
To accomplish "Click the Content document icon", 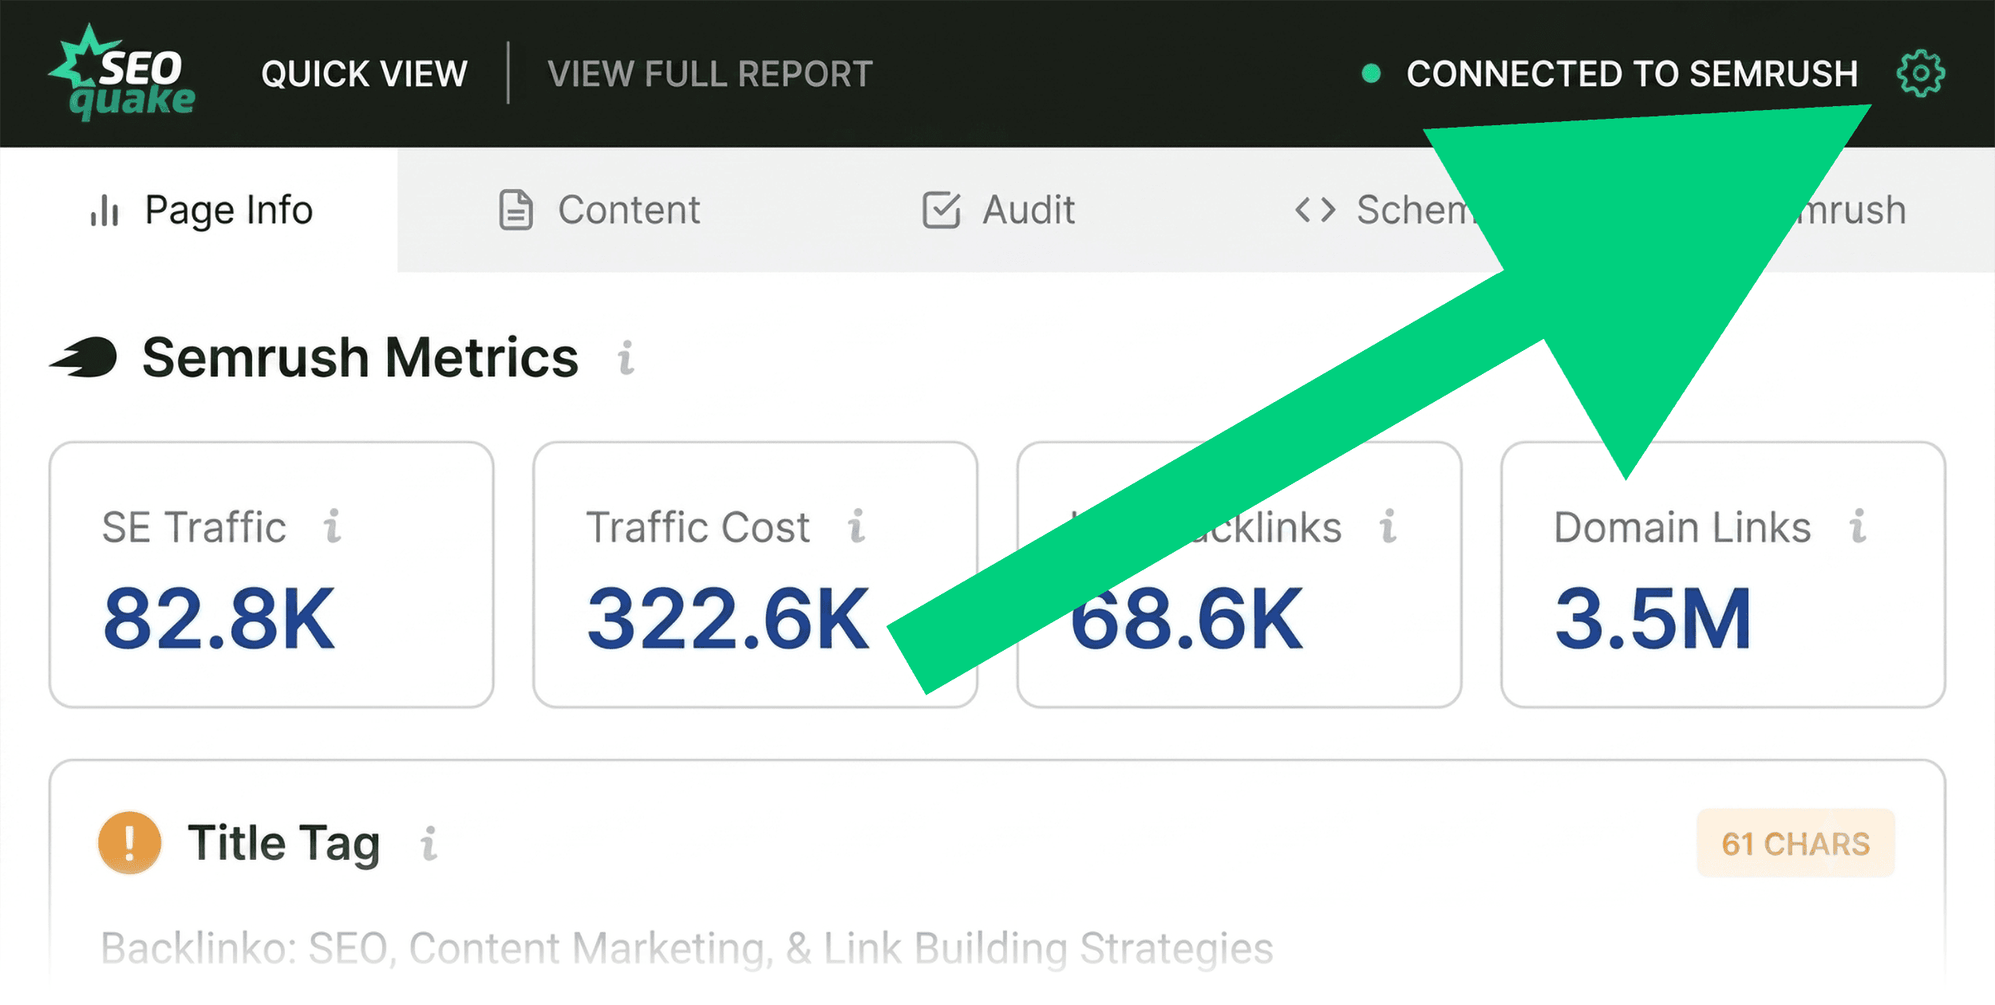I will (516, 210).
